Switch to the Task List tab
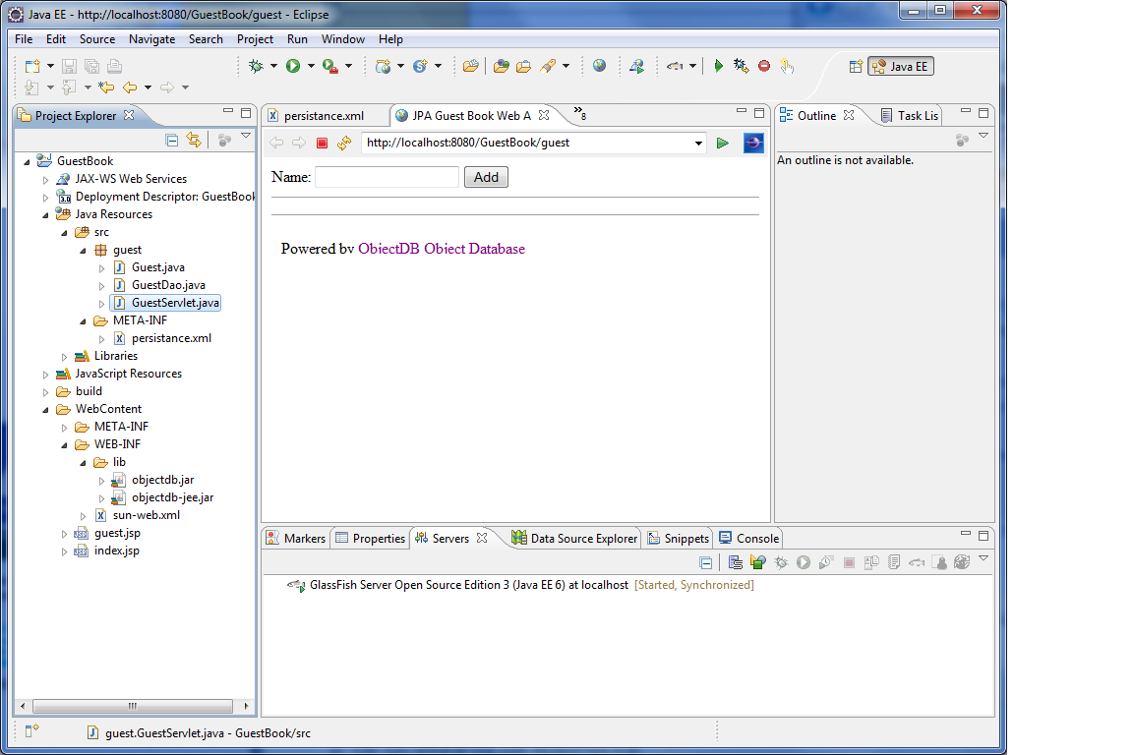This screenshot has width=1133, height=755. 910,116
